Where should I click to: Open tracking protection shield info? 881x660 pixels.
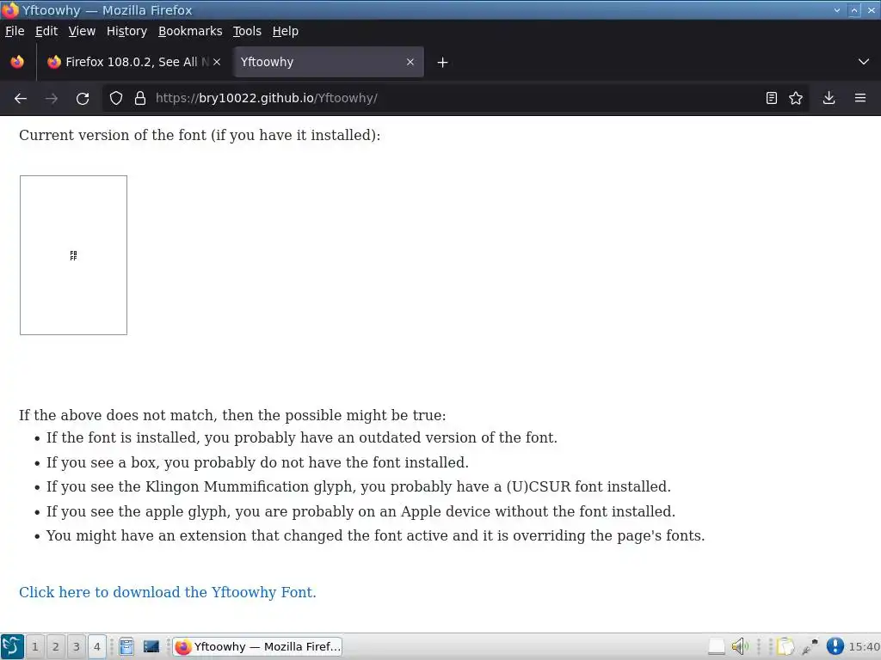point(116,98)
